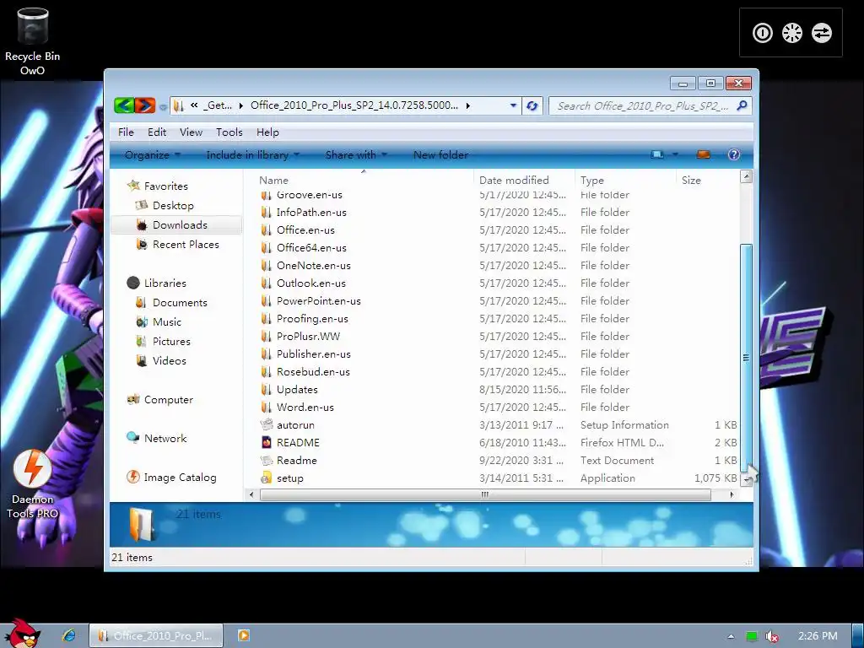This screenshot has width=864, height=648.
Task: Open the View menu
Action: pyautogui.click(x=191, y=132)
